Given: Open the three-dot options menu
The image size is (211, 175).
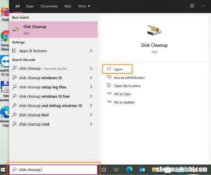Looking at the screenshot, I should (x=203, y=6).
